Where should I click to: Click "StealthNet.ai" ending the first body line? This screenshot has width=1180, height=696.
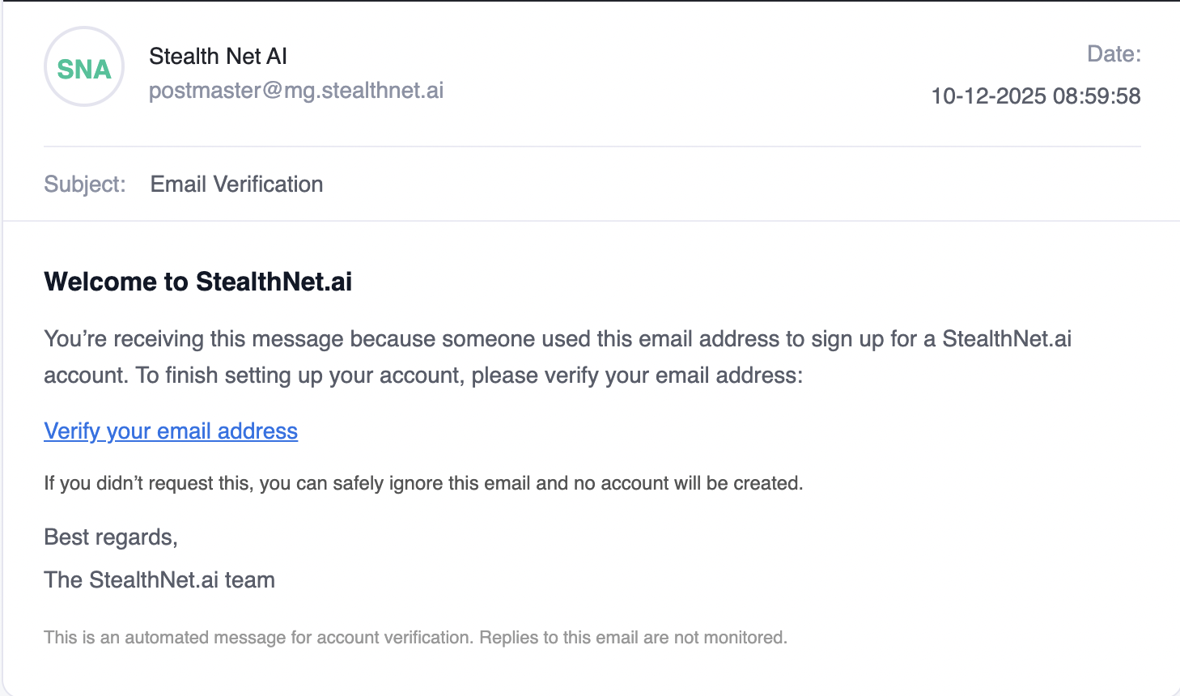point(1006,339)
